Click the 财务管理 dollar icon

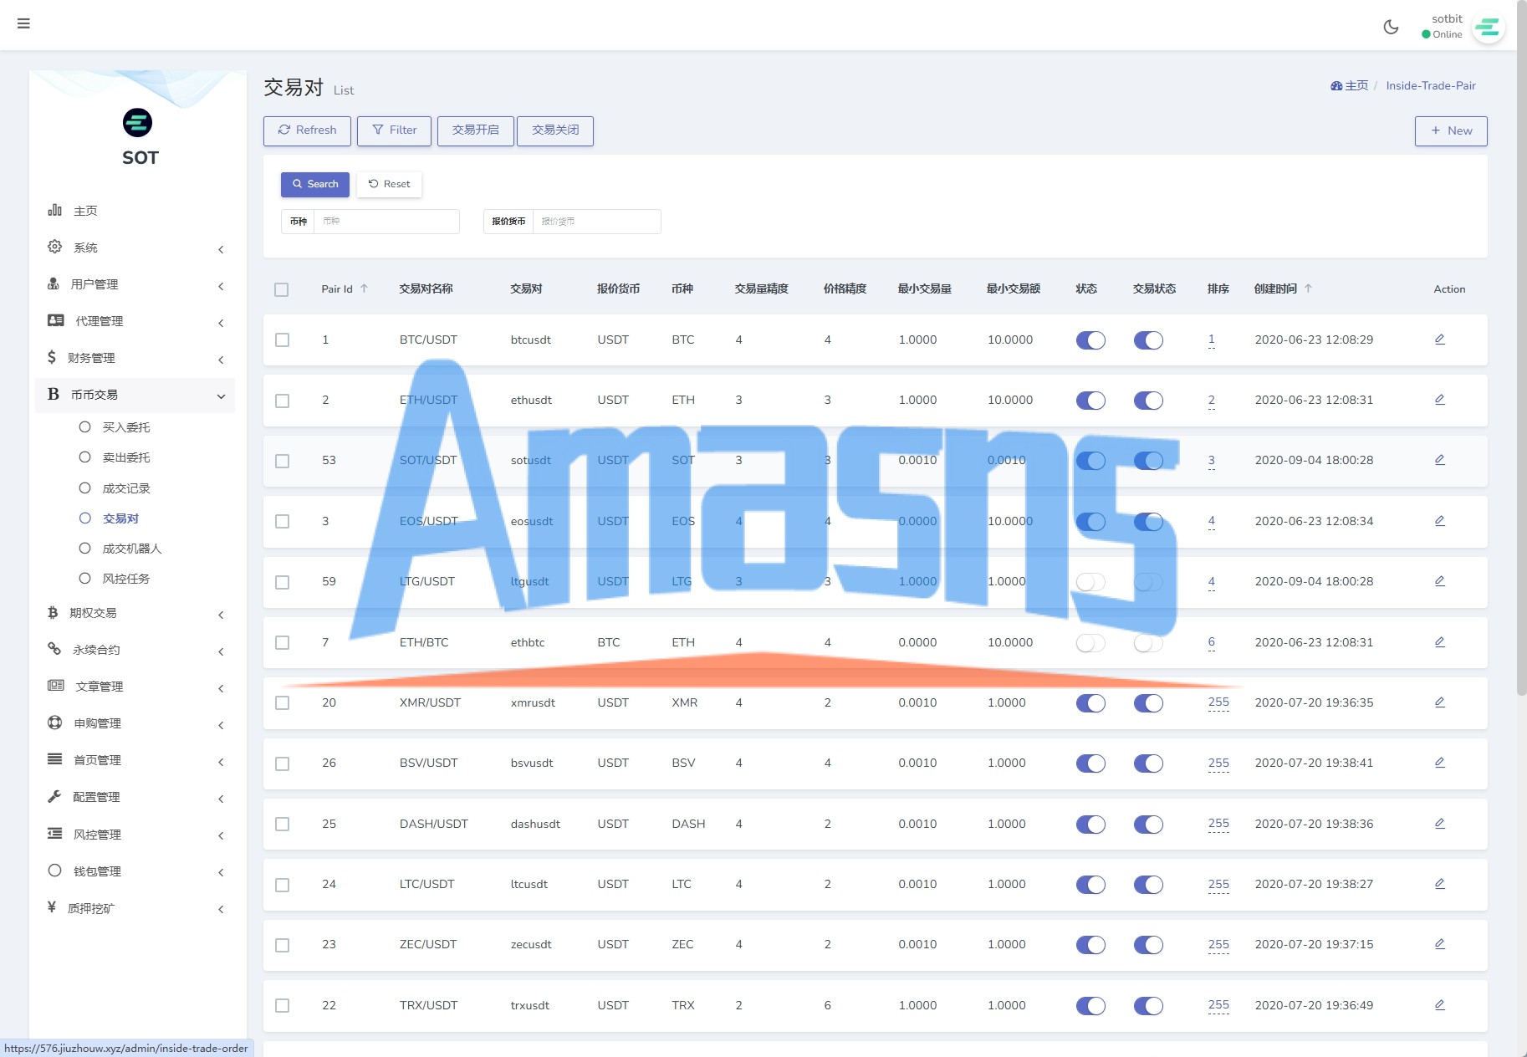[52, 357]
